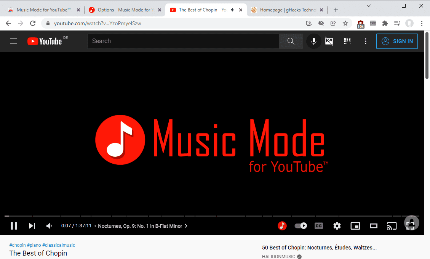Open the #chopin hashtag link
This screenshot has height=259, width=430.
pos(17,245)
